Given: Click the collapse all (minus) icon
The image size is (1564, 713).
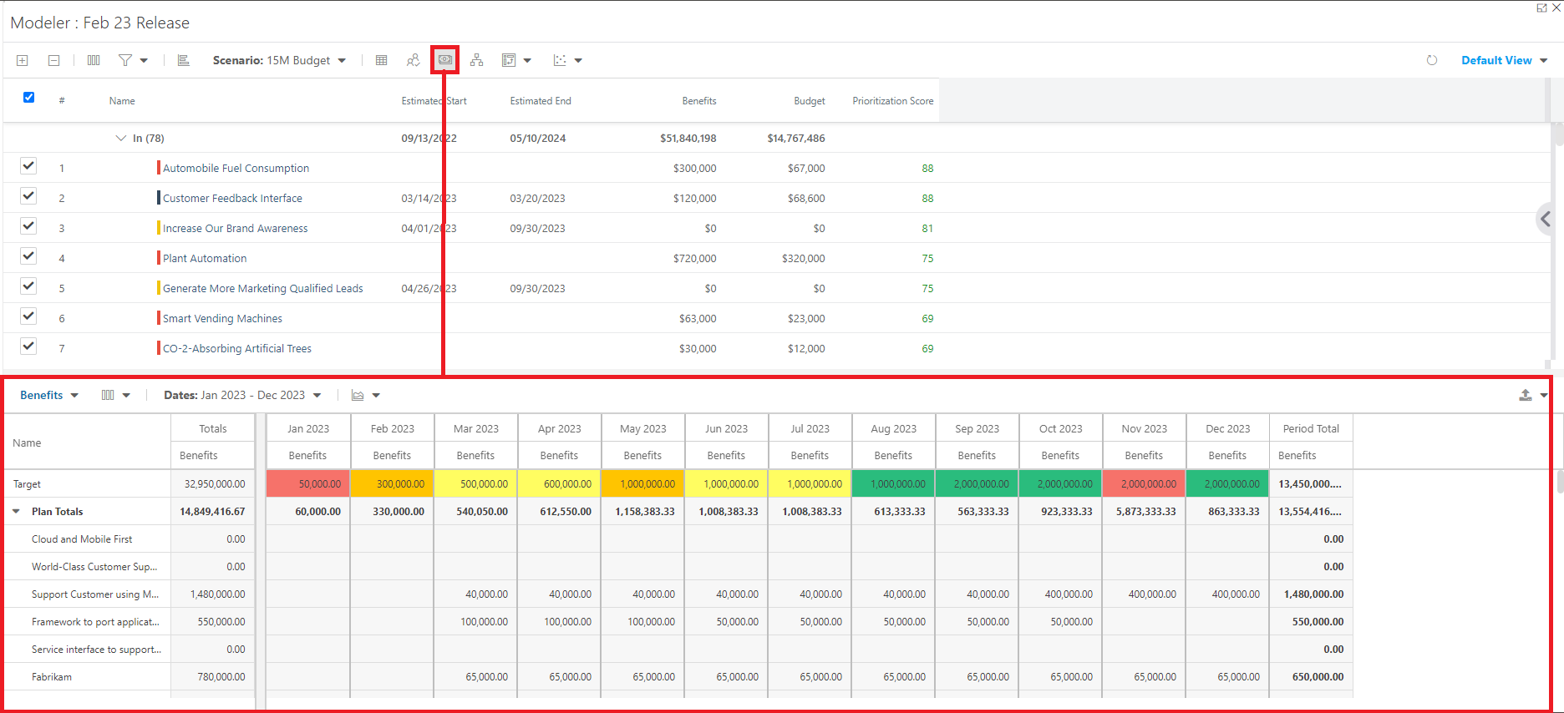Looking at the screenshot, I should click(53, 60).
